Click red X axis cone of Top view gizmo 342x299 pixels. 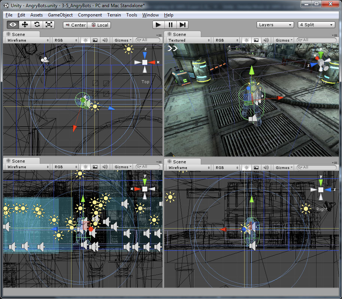[152, 63]
